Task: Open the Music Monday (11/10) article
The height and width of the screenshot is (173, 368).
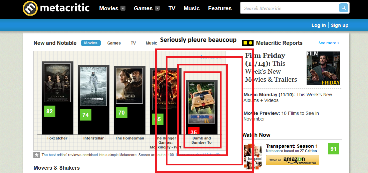Action: pyautogui.click(x=288, y=98)
